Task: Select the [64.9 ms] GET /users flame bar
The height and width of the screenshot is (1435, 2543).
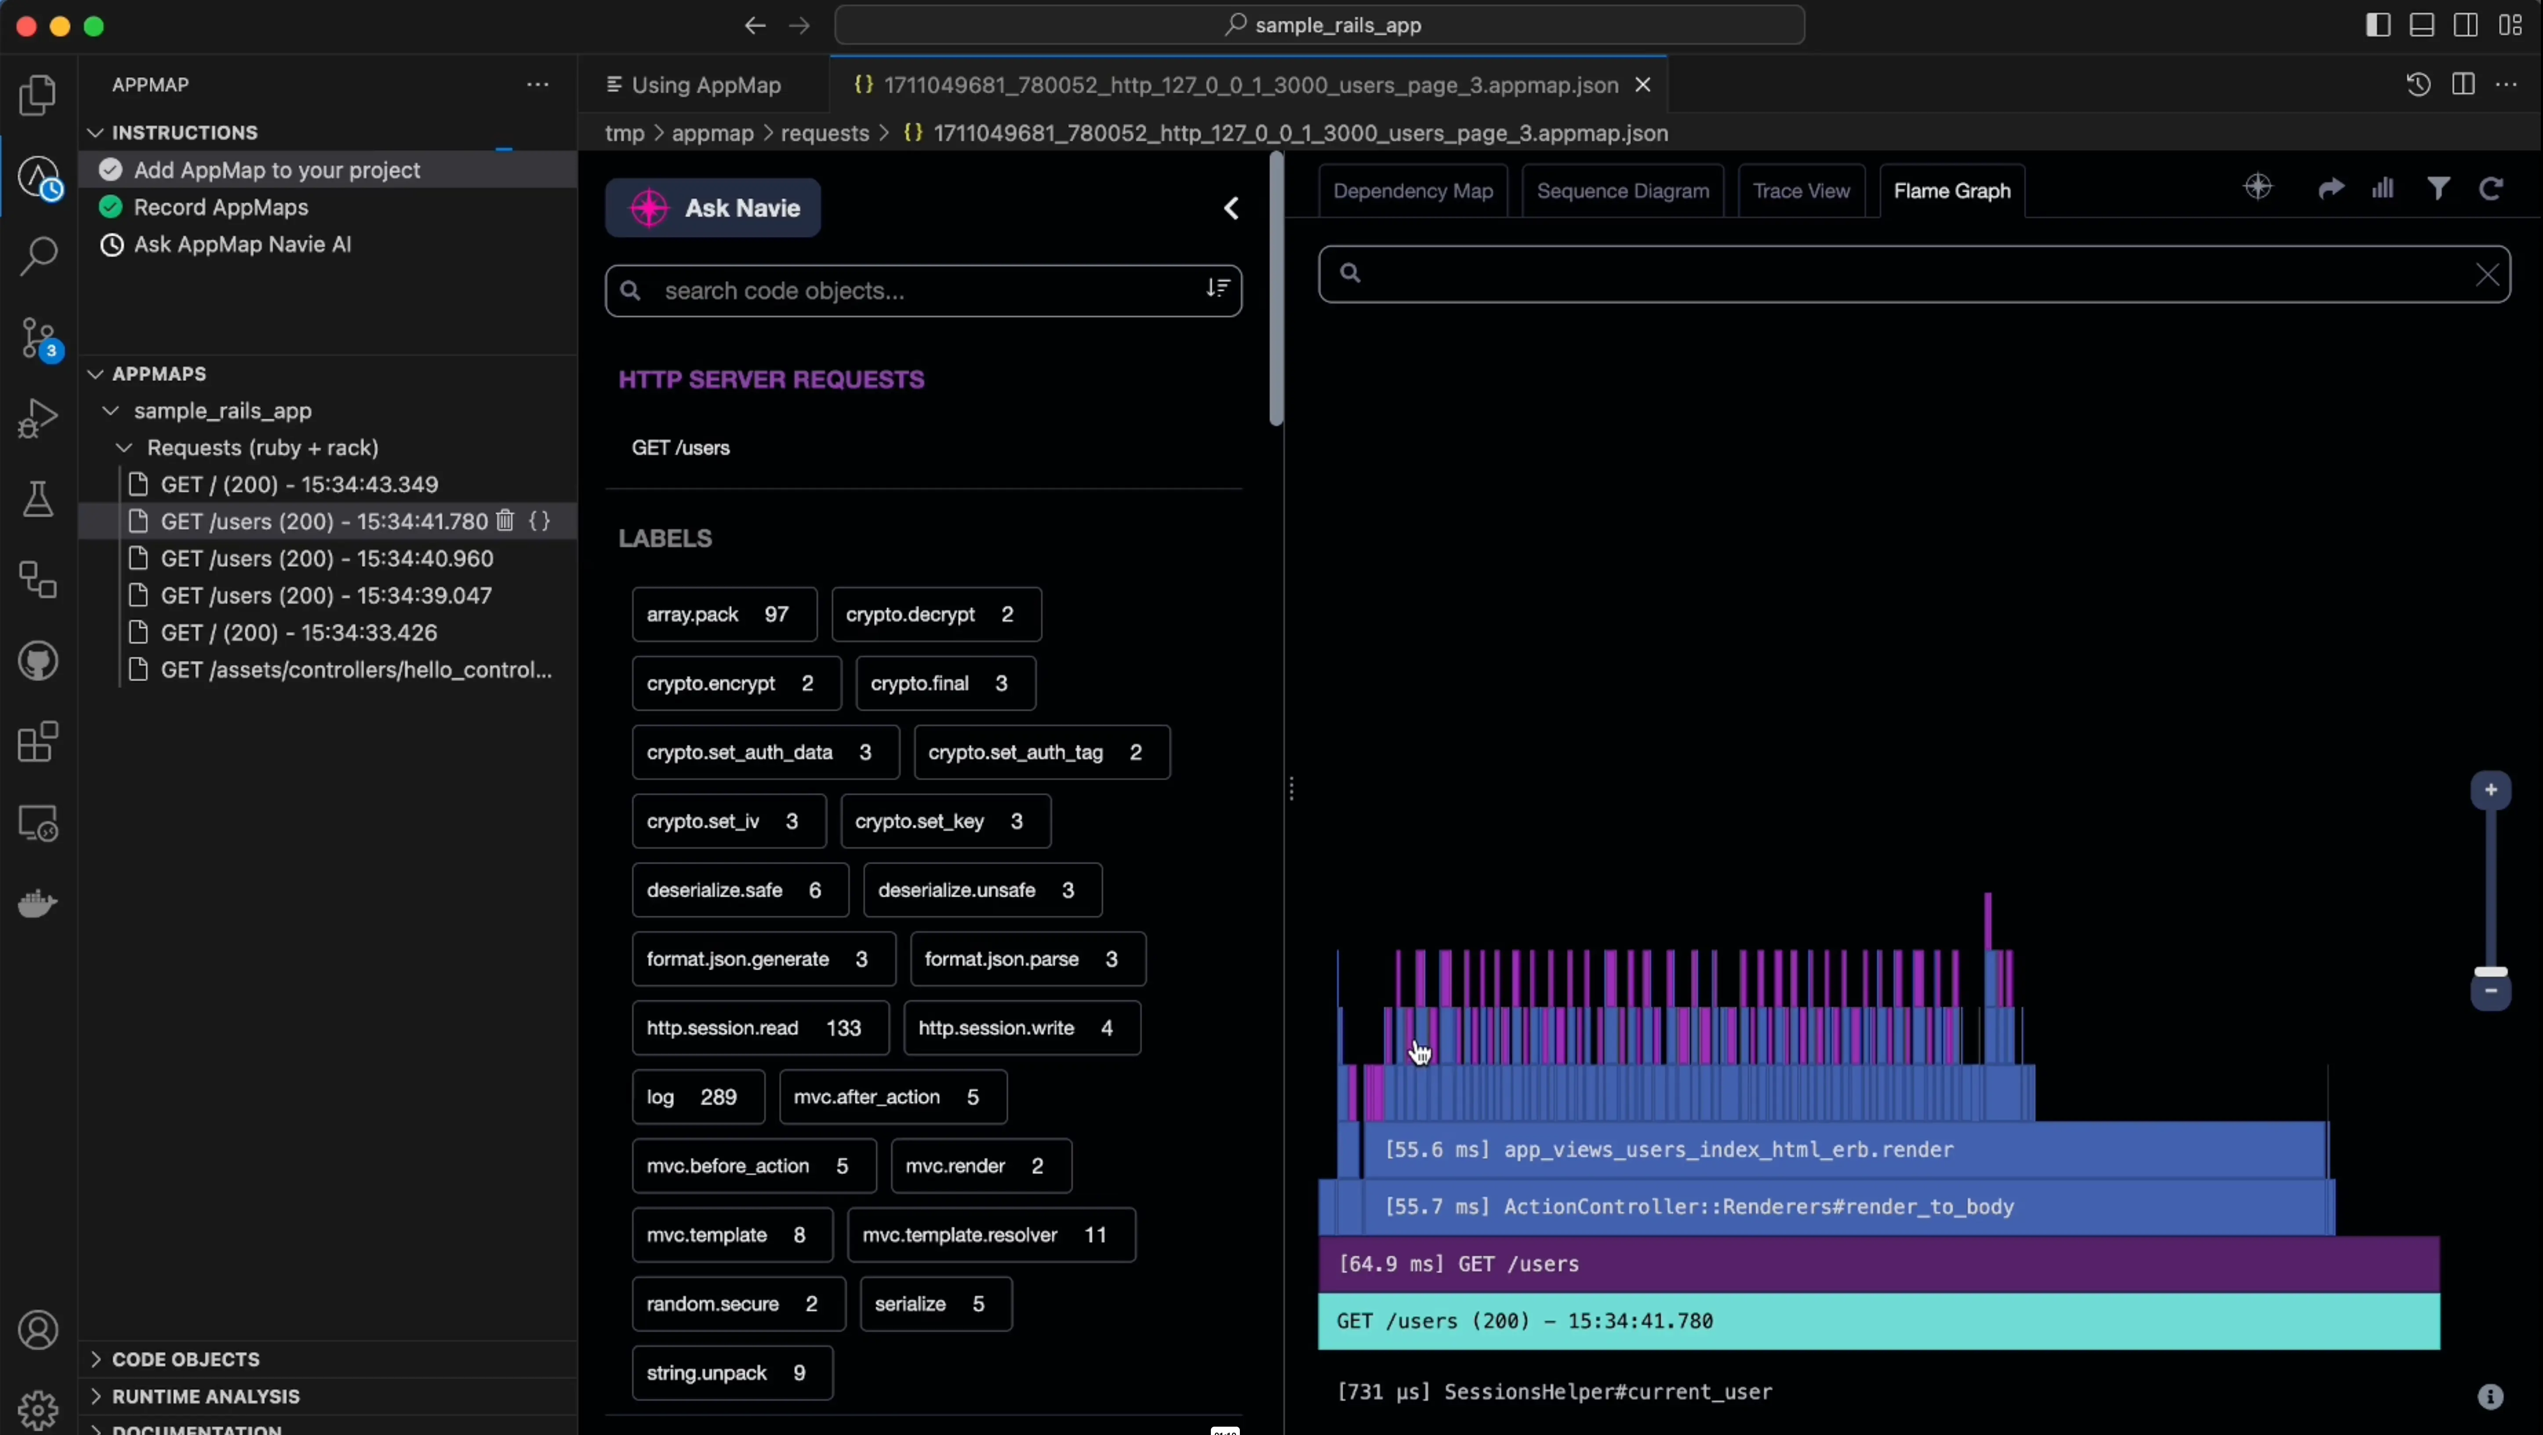Action: tap(1878, 1264)
